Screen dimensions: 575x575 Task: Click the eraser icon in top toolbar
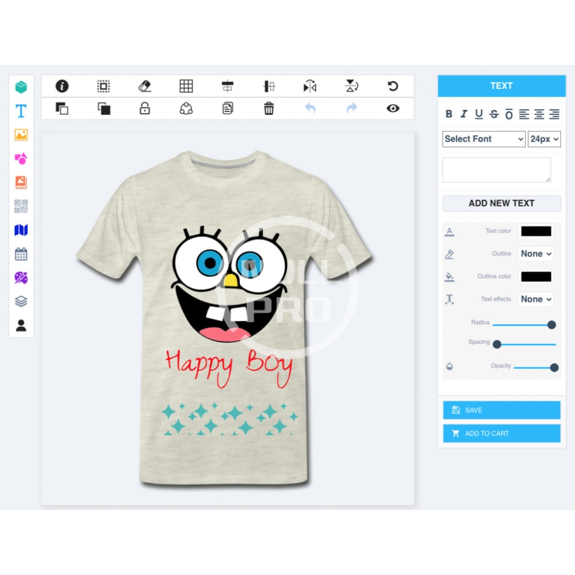[x=145, y=86]
